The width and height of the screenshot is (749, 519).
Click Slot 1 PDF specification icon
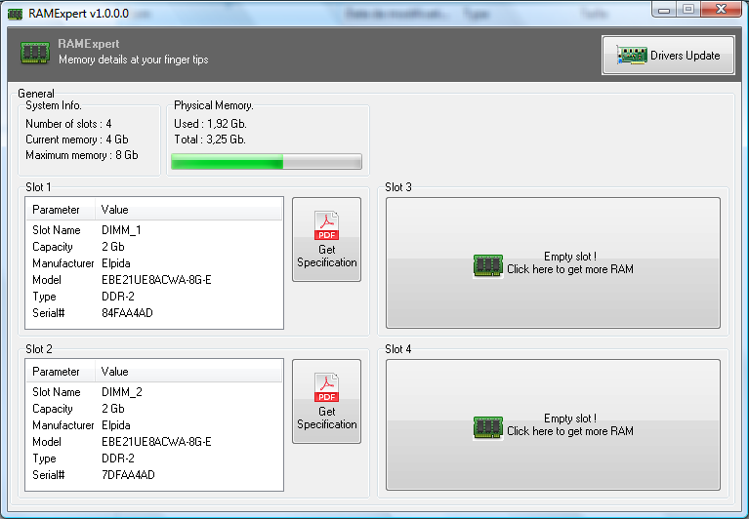click(326, 225)
